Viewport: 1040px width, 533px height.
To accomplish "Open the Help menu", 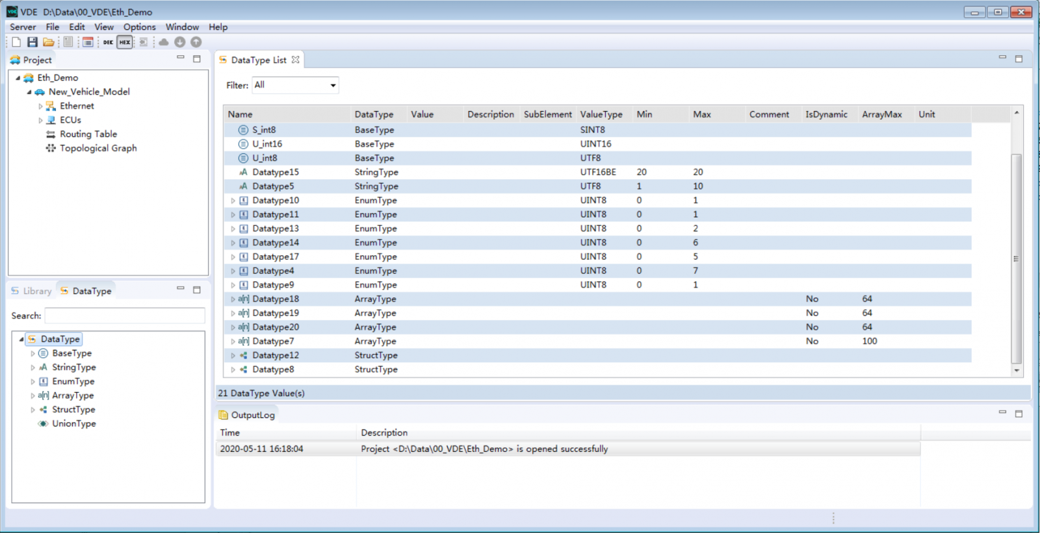I will point(218,27).
